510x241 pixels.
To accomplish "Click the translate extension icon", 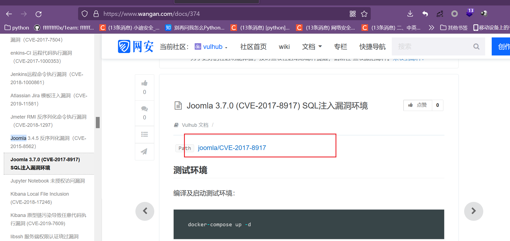I will pyautogui.click(x=440, y=14).
